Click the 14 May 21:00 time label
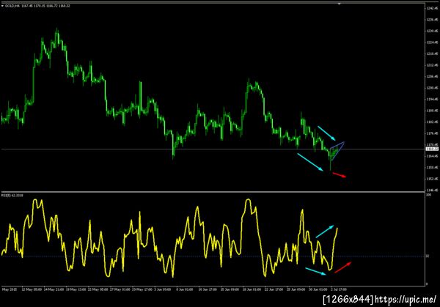 [54, 289]
